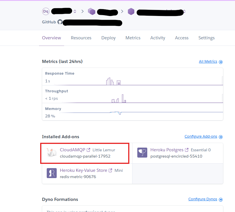The height and width of the screenshot is (212, 235).
Task: Click the Dq account avatar
Action: 46,11
